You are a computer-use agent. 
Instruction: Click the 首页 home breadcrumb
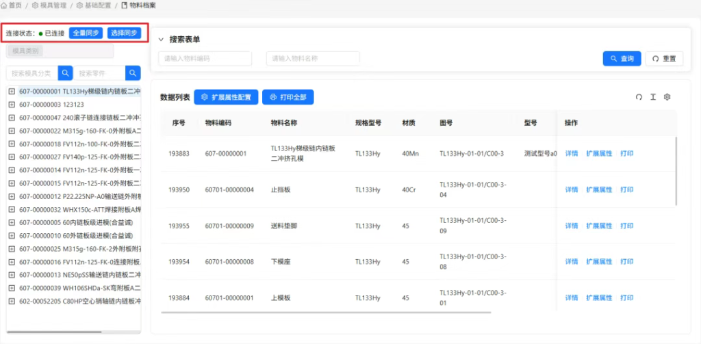click(x=11, y=5)
